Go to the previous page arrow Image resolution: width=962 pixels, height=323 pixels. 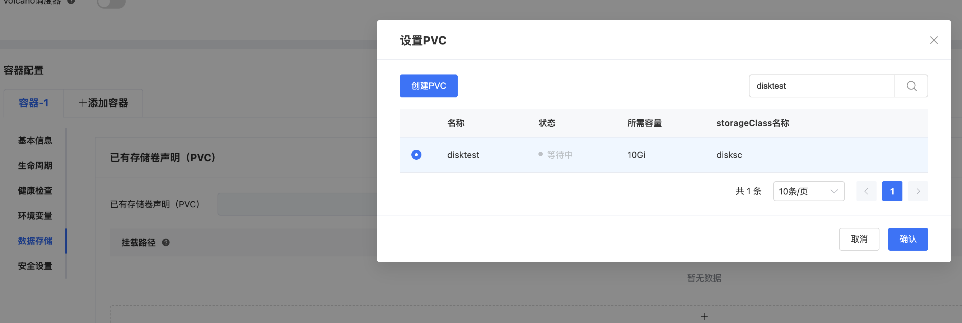click(x=866, y=192)
